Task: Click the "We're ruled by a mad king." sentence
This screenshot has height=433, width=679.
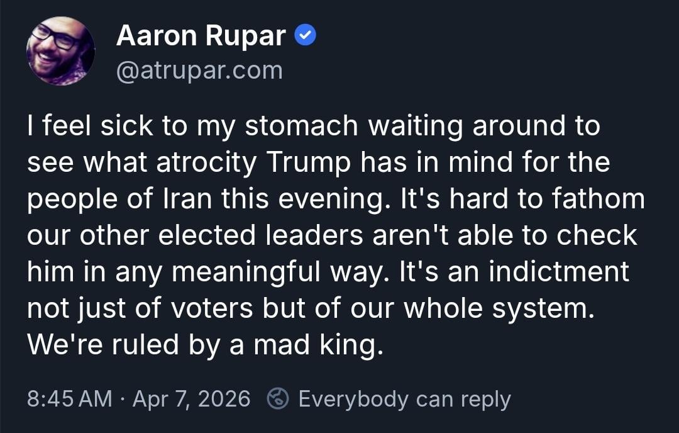Action: click(x=204, y=346)
